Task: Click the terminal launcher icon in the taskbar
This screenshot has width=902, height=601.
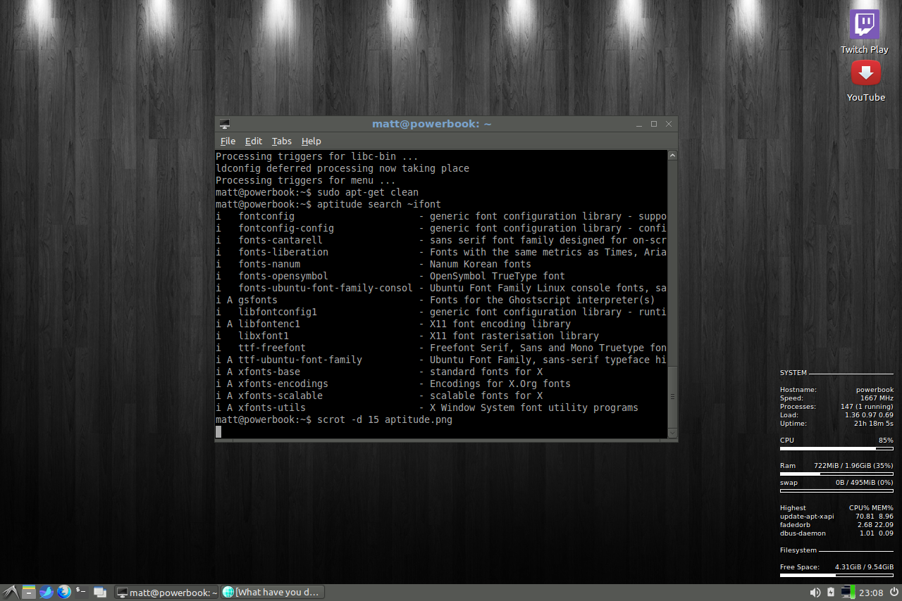Action: (x=82, y=593)
